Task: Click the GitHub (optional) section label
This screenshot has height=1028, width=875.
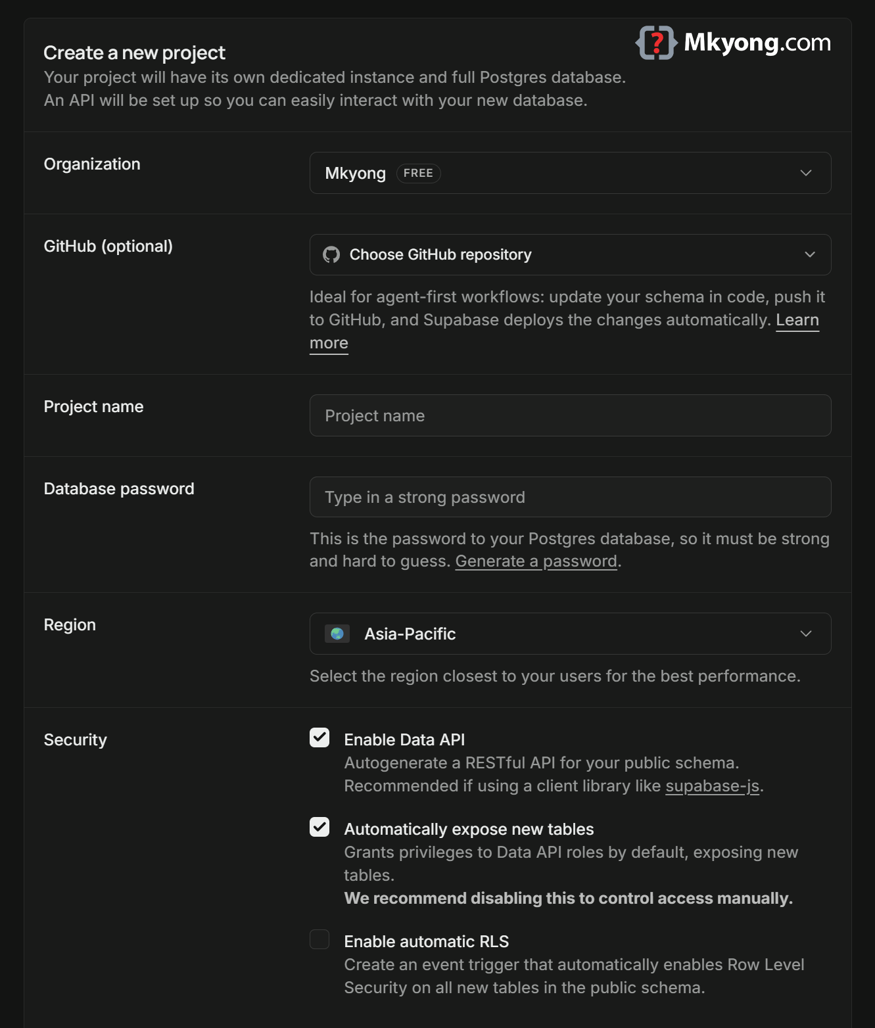Action: pos(108,246)
